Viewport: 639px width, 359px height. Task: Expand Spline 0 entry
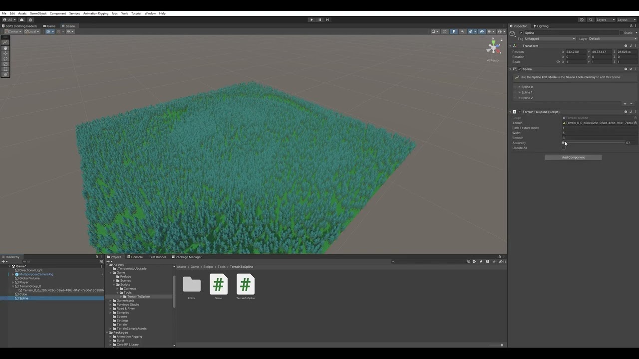pos(519,87)
